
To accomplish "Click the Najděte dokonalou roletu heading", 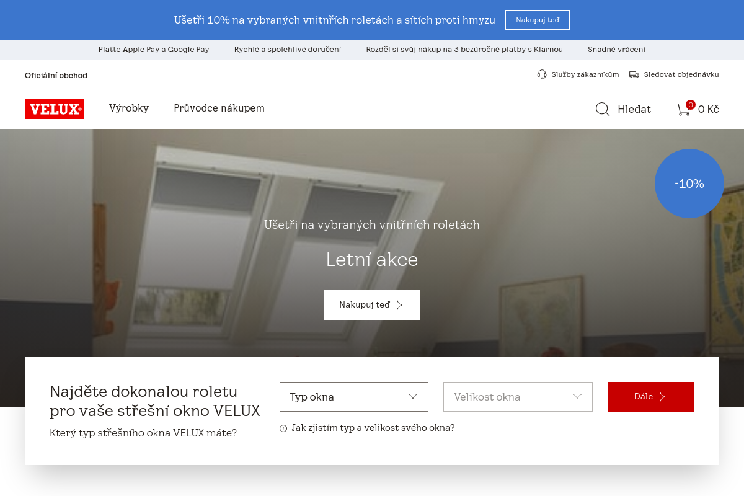I will [155, 401].
